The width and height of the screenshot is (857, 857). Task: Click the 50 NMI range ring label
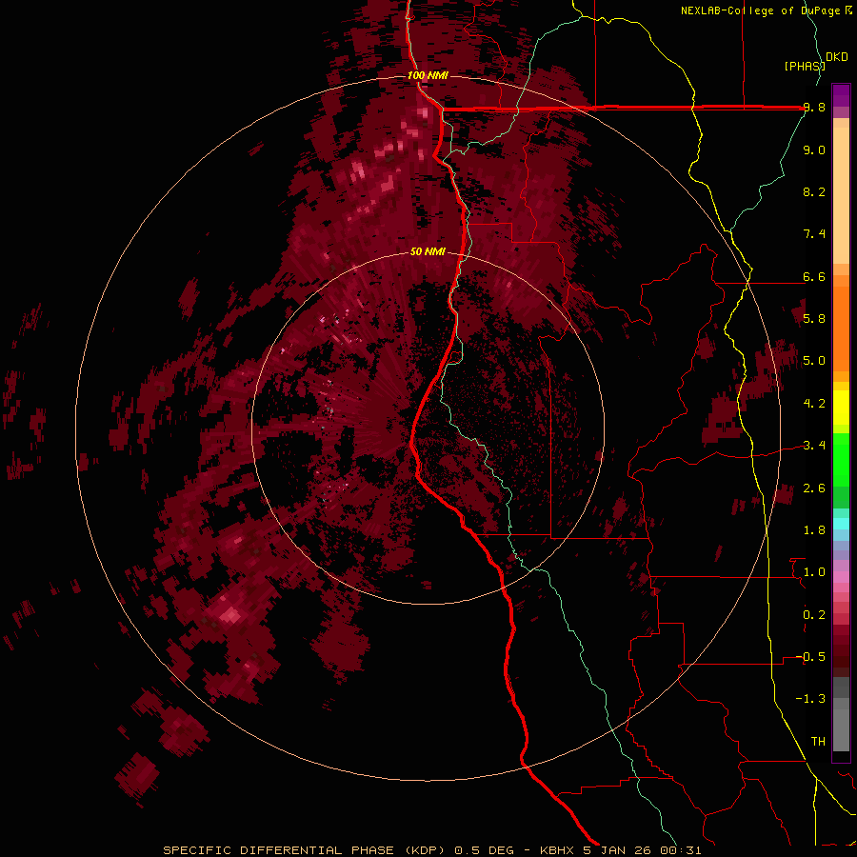428,251
